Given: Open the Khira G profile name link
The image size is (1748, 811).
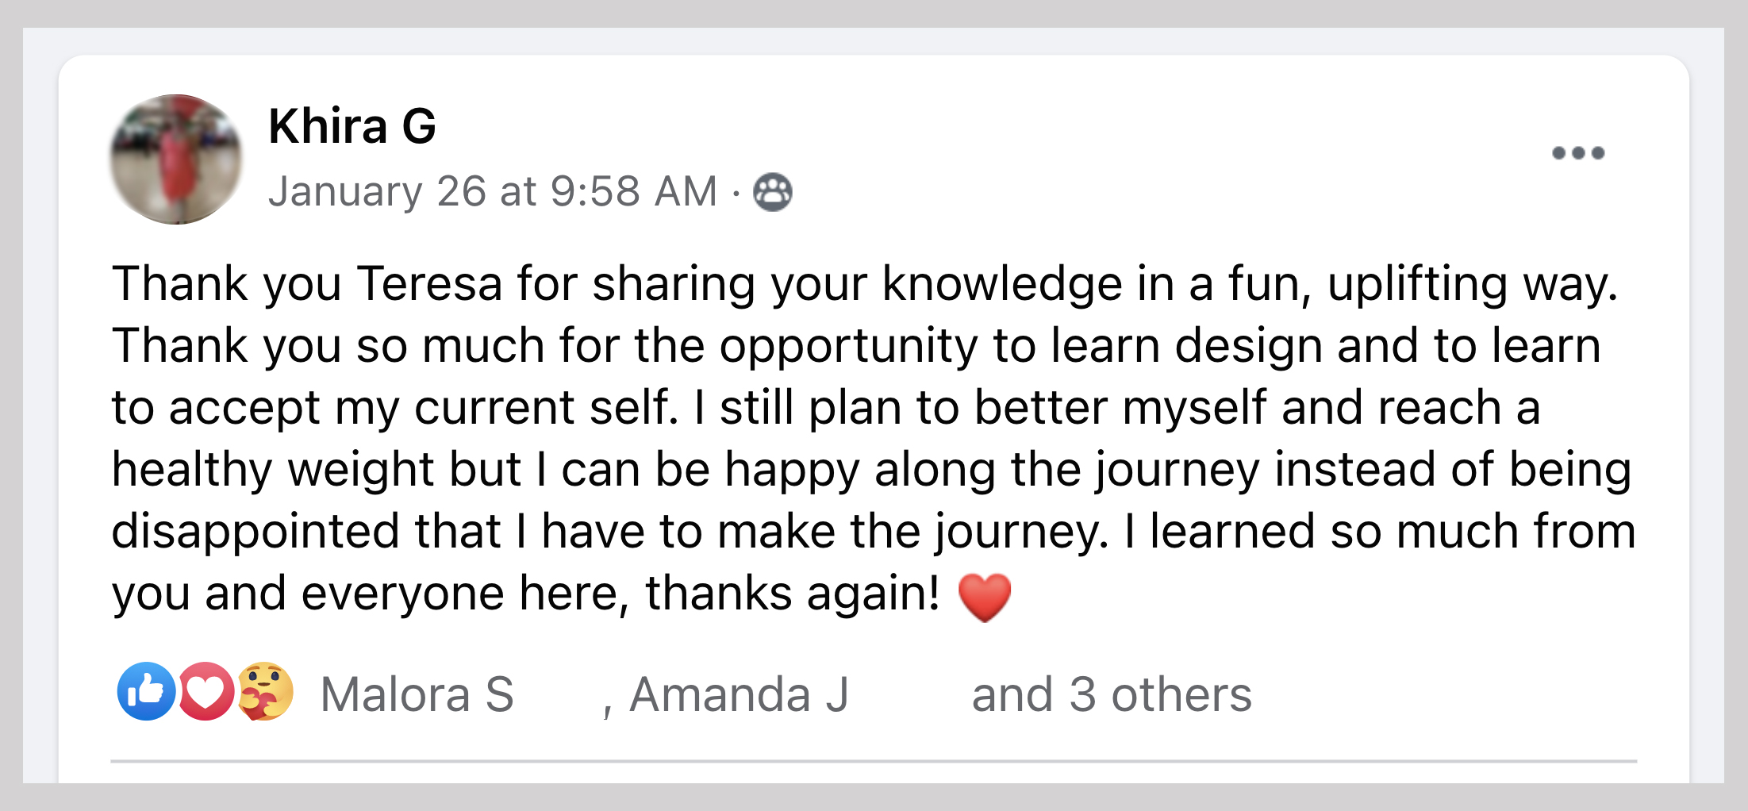Looking at the screenshot, I should click(x=352, y=126).
